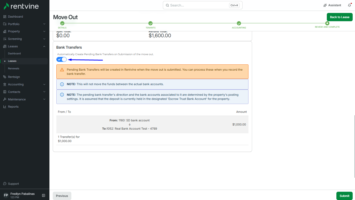Click the orange warning triangle icon
This screenshot has width=355, height=200.
tap(62, 70)
